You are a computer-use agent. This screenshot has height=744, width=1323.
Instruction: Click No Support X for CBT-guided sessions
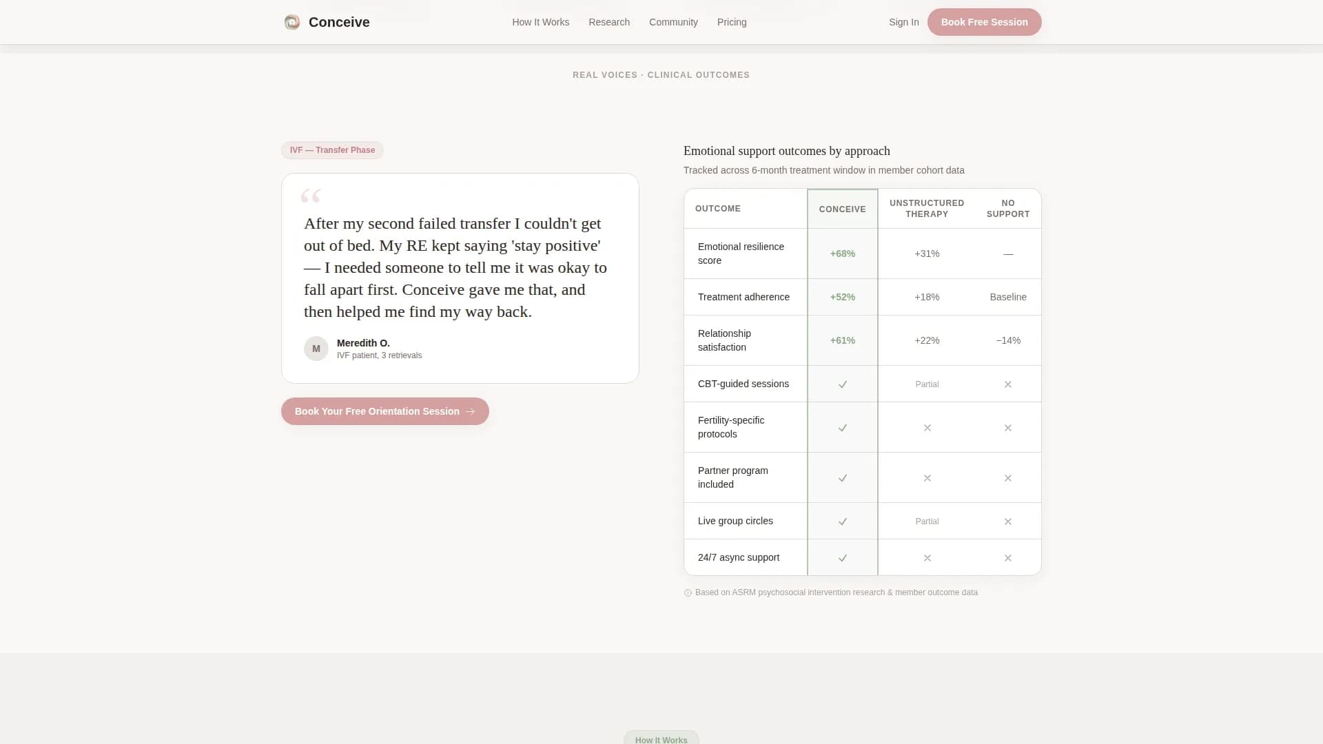pyautogui.click(x=1008, y=384)
